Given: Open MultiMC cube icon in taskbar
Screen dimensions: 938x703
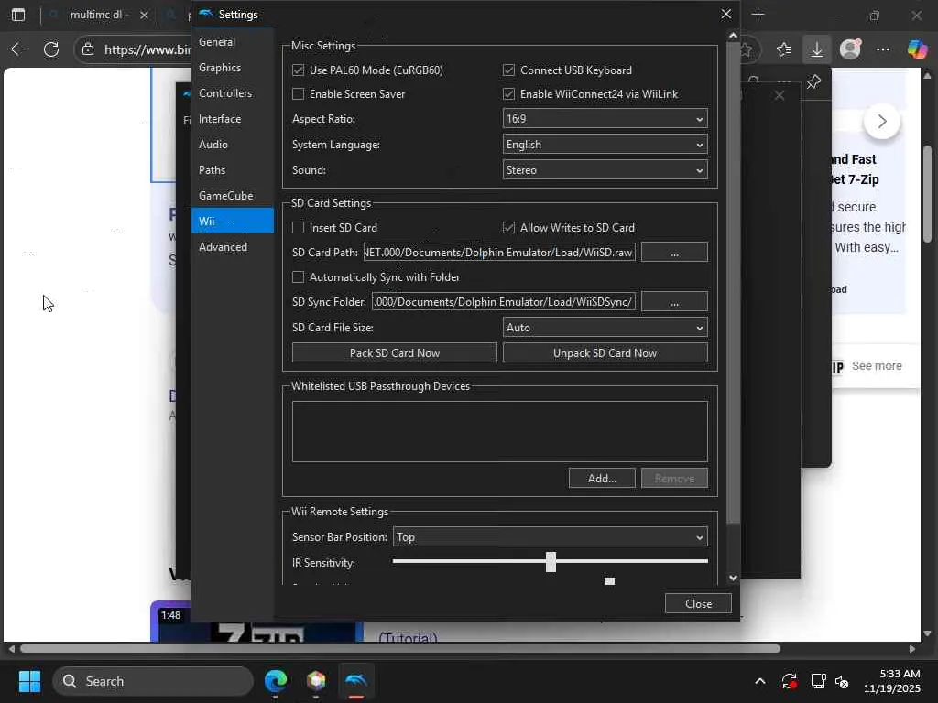Looking at the screenshot, I should (x=316, y=681).
